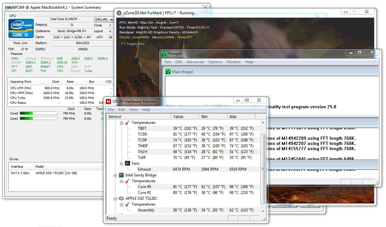The image size is (386, 227).
Task: Collapse the APPLE SSD TS128C tree node
Action: [x=115, y=198]
